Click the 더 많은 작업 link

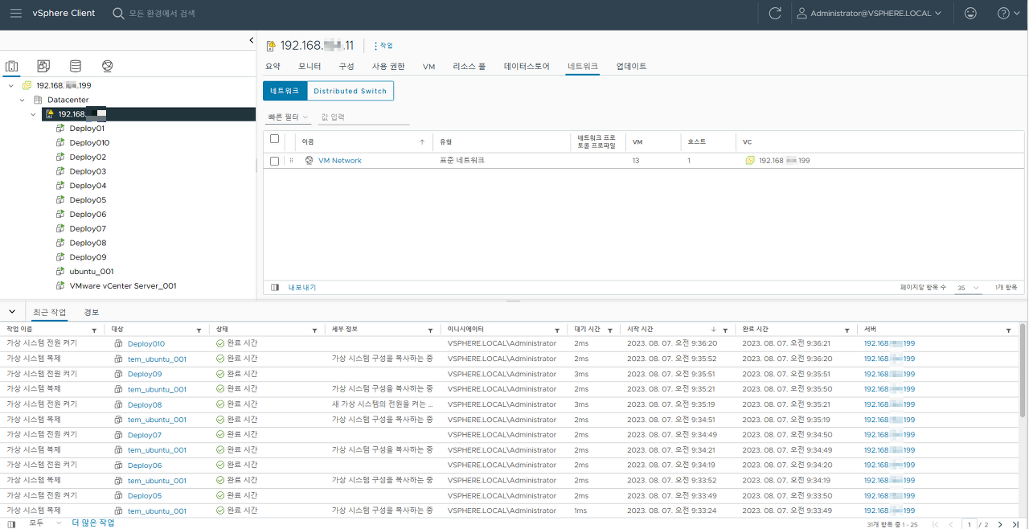coord(93,523)
